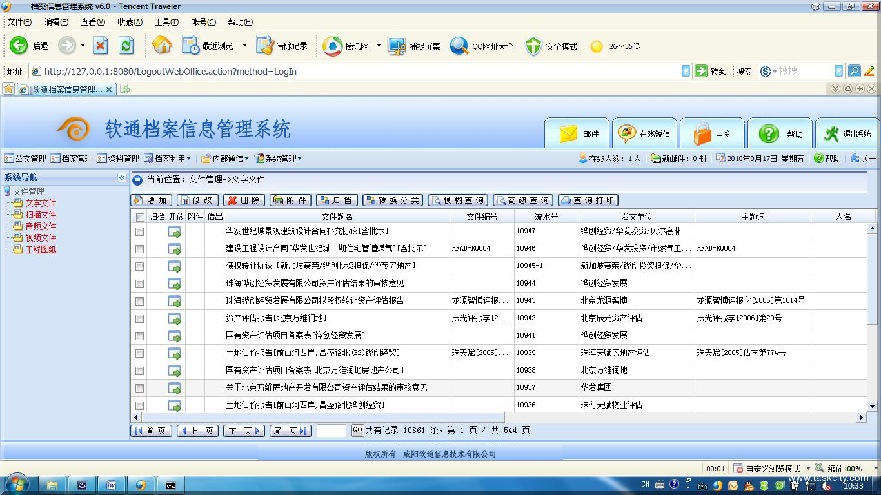
Task: Go to 下一页 next page
Action: [x=244, y=431]
